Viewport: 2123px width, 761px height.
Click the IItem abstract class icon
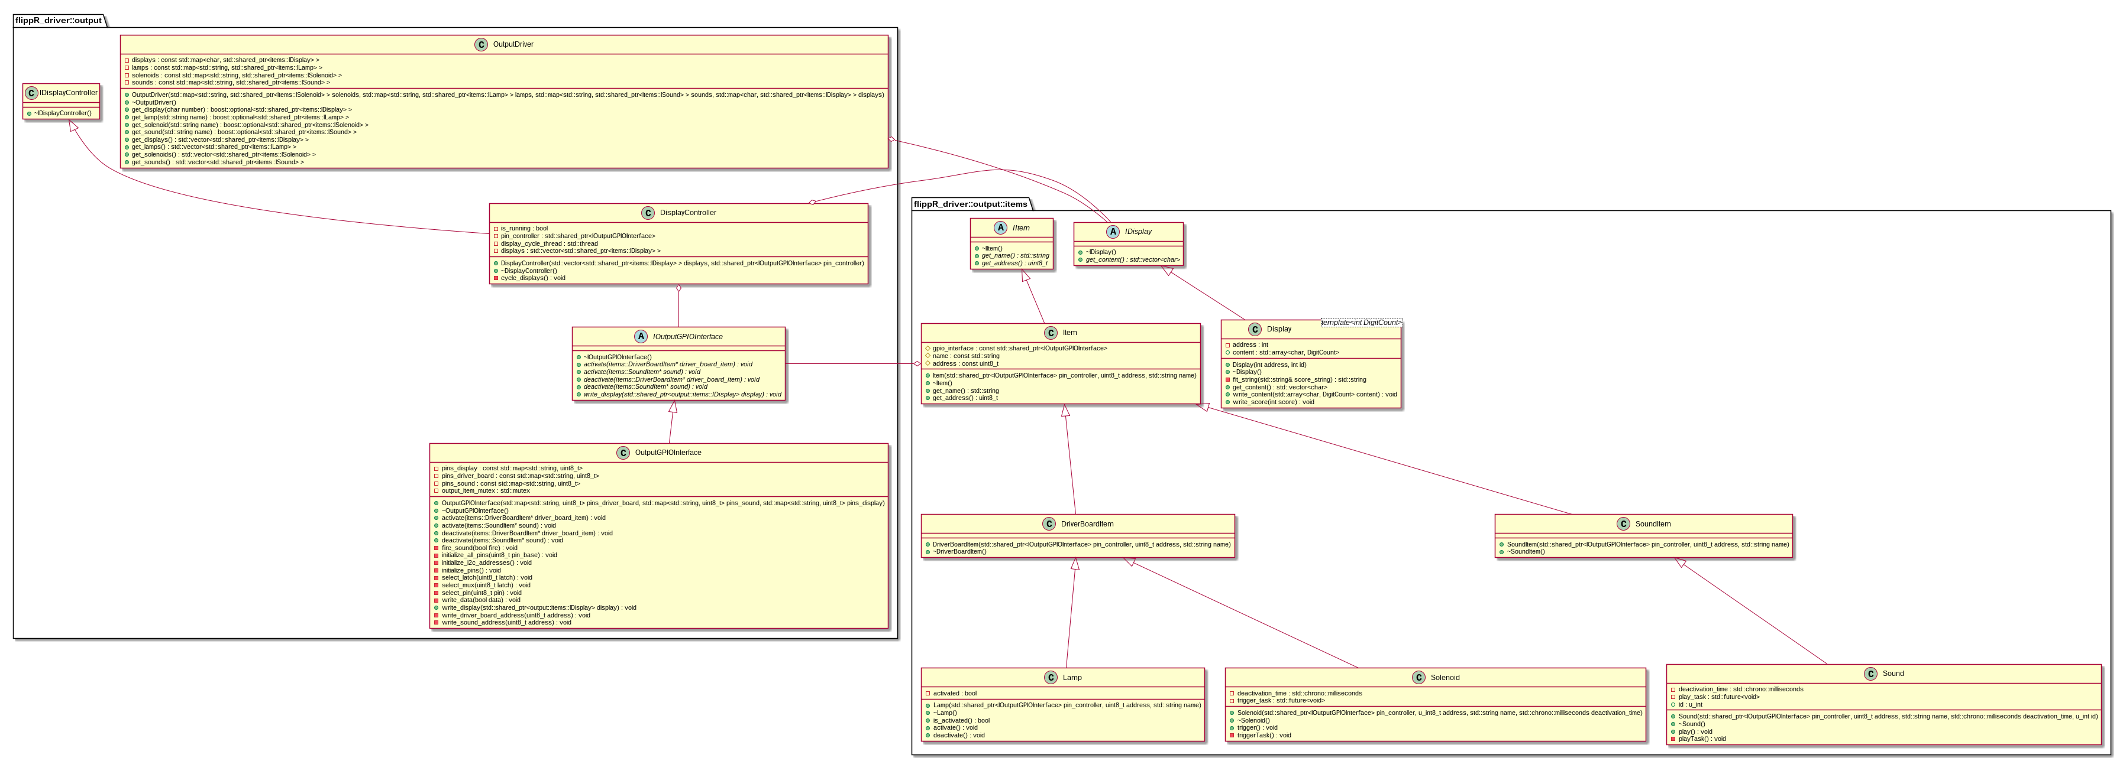pos(1000,228)
